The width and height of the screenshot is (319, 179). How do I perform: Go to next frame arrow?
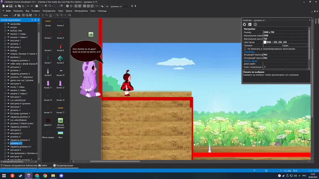coord(135,6)
